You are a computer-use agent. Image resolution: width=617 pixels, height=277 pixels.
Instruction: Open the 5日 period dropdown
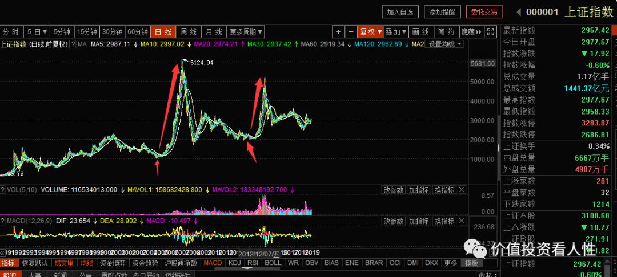pos(38,32)
